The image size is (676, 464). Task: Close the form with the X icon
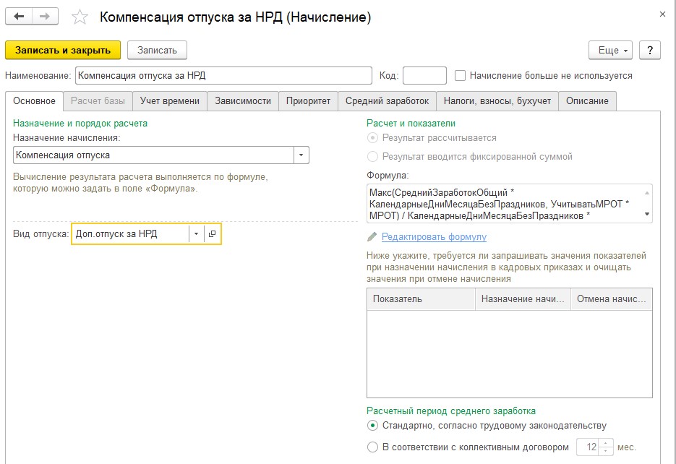click(x=663, y=14)
